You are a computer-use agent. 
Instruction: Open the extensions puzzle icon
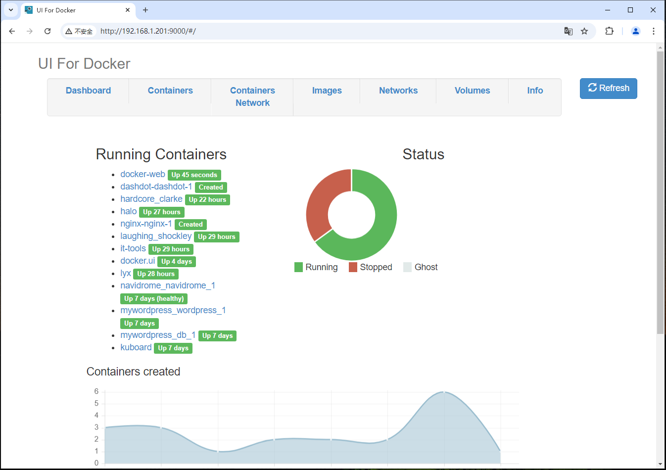[x=610, y=31]
